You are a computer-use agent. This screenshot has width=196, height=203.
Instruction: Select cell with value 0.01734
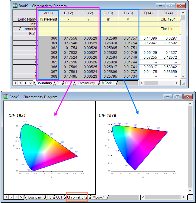click(128, 76)
